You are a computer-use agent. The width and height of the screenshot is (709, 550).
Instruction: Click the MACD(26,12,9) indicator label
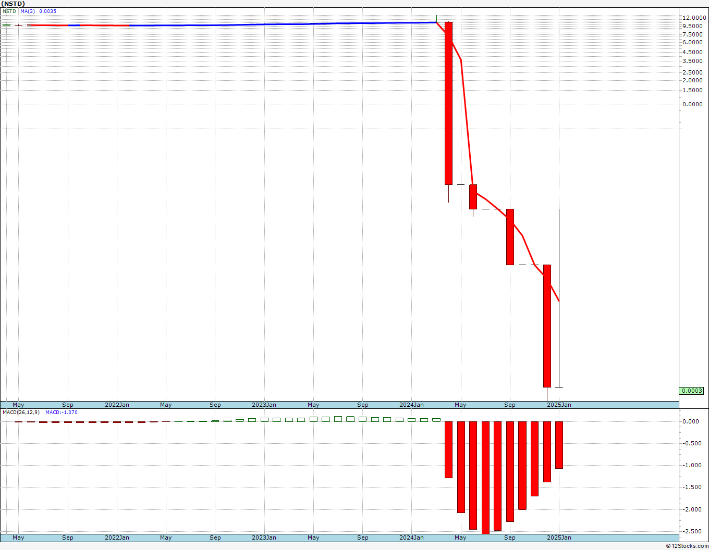coord(21,412)
